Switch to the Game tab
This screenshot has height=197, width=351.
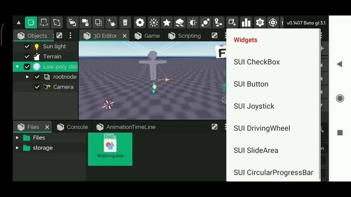tap(148, 36)
